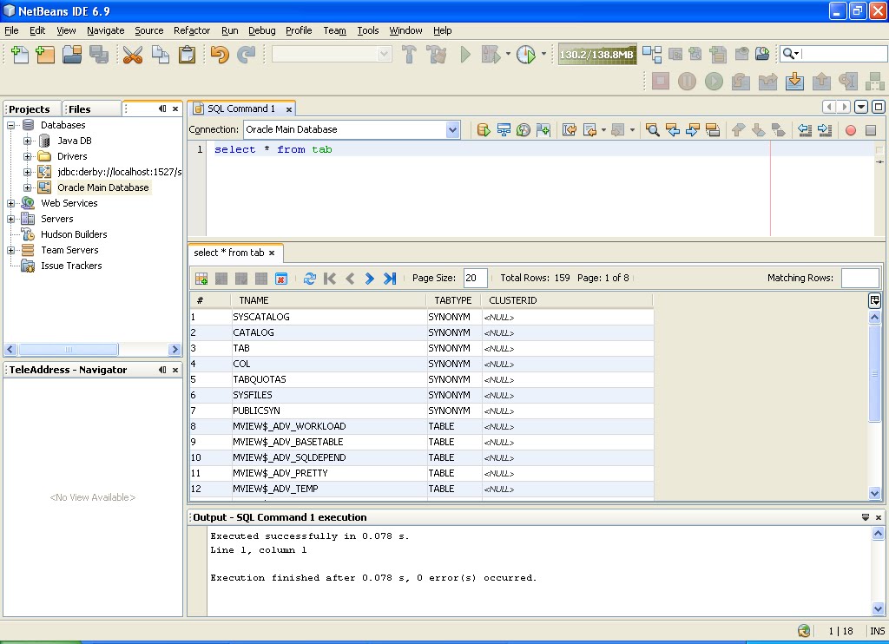Go to the next results page
889x644 pixels.
[368, 278]
